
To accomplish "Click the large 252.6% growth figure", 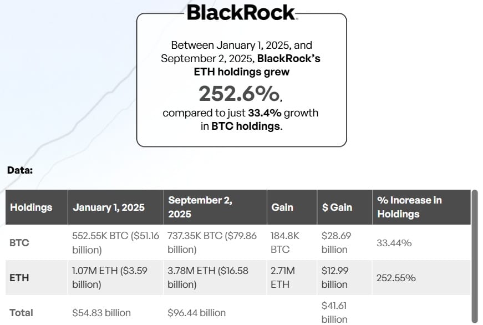I will [x=240, y=94].
